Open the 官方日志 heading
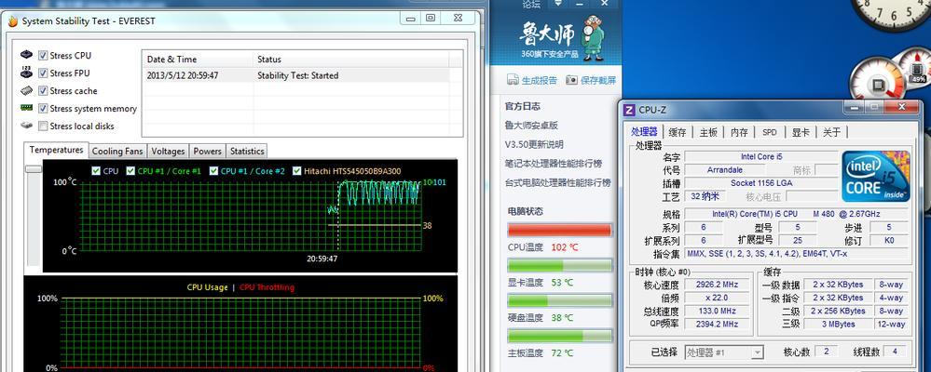This screenshot has height=372, width=931. 523,107
